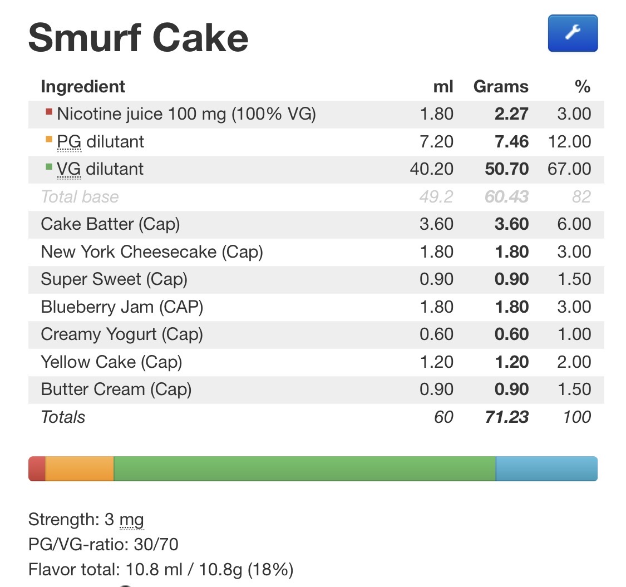Click the blue wrench settings button
Image resolution: width=626 pixels, height=587 pixels.
click(573, 33)
